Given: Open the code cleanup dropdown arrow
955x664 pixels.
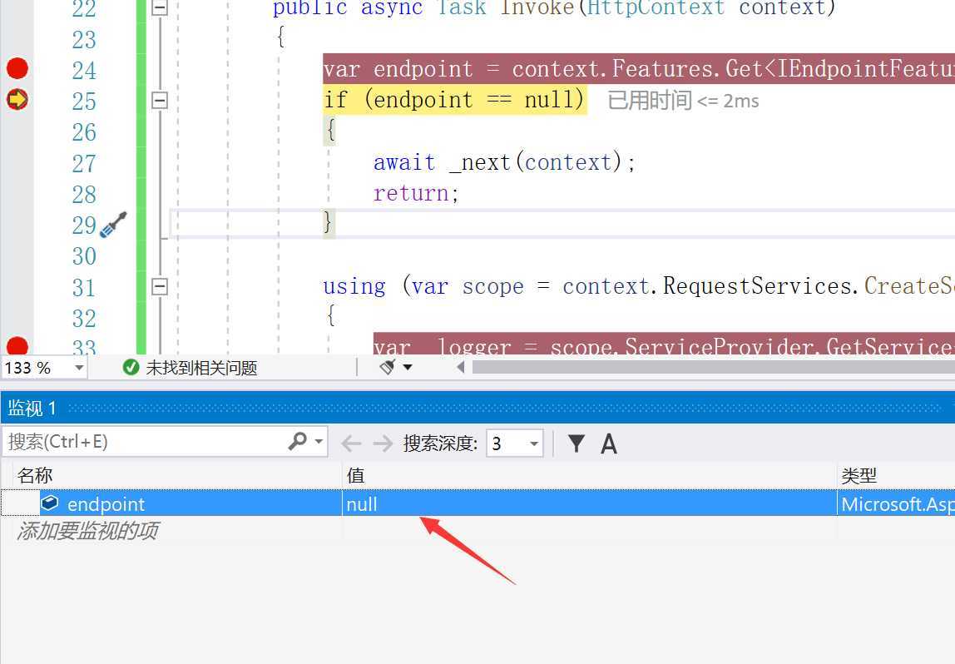Looking at the screenshot, I should point(408,367).
